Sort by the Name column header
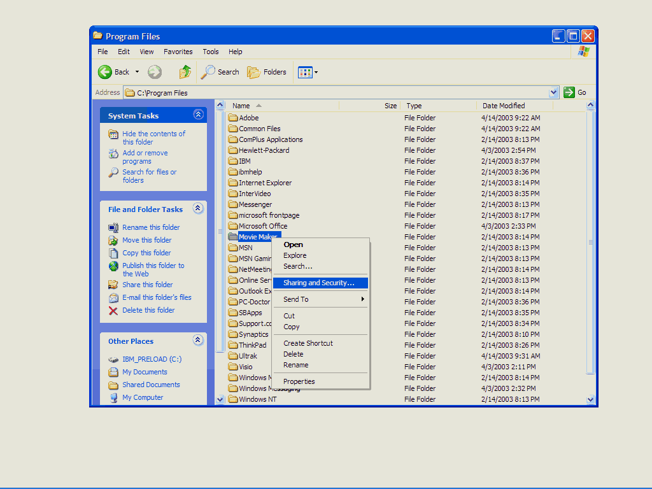652x489 pixels. 283,106
